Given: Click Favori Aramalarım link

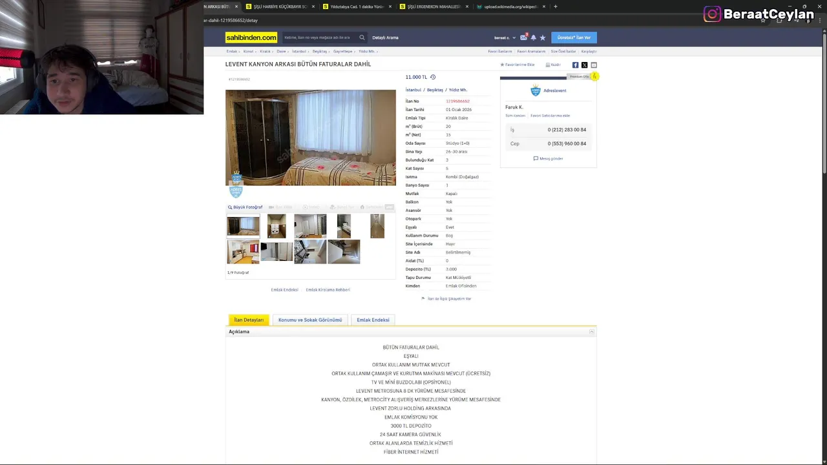Looking at the screenshot, I should pos(531,51).
